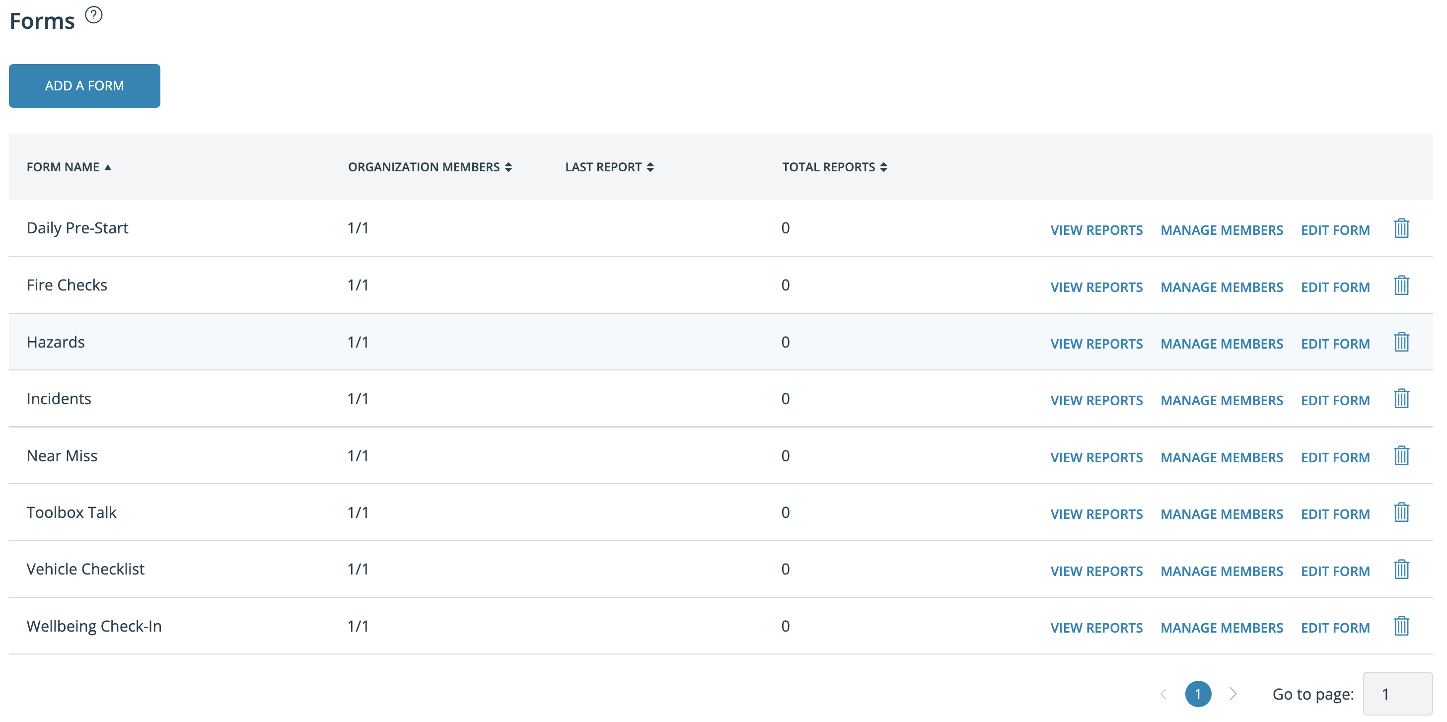The width and height of the screenshot is (1447, 722).
Task: Delete the Daily Pre-Start form via trash icon
Action: click(x=1401, y=228)
